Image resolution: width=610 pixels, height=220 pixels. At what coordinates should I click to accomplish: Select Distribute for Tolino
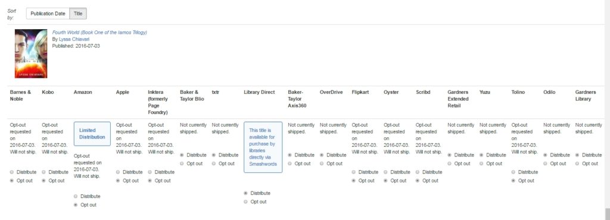tap(513, 172)
